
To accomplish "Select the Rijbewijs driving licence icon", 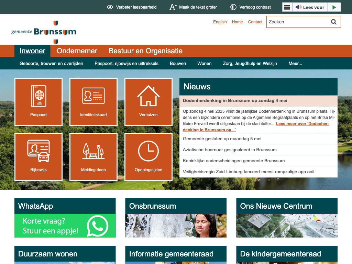I will coord(38,151).
